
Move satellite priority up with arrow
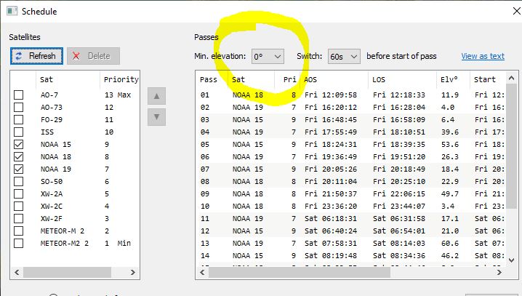pos(155,97)
